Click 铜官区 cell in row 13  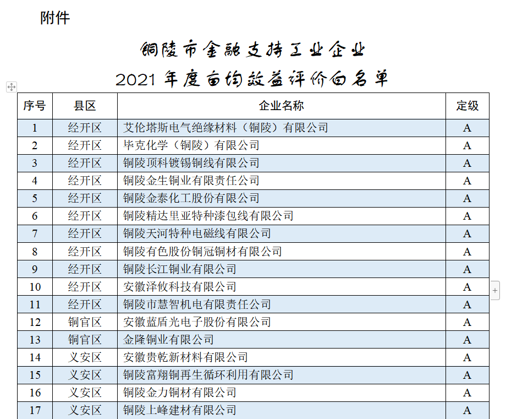[85, 340]
